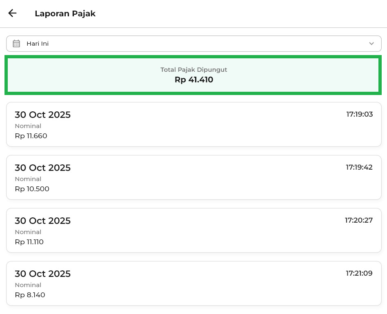
Task: Click the Rp 10.500 nominal amount
Action: (32, 189)
